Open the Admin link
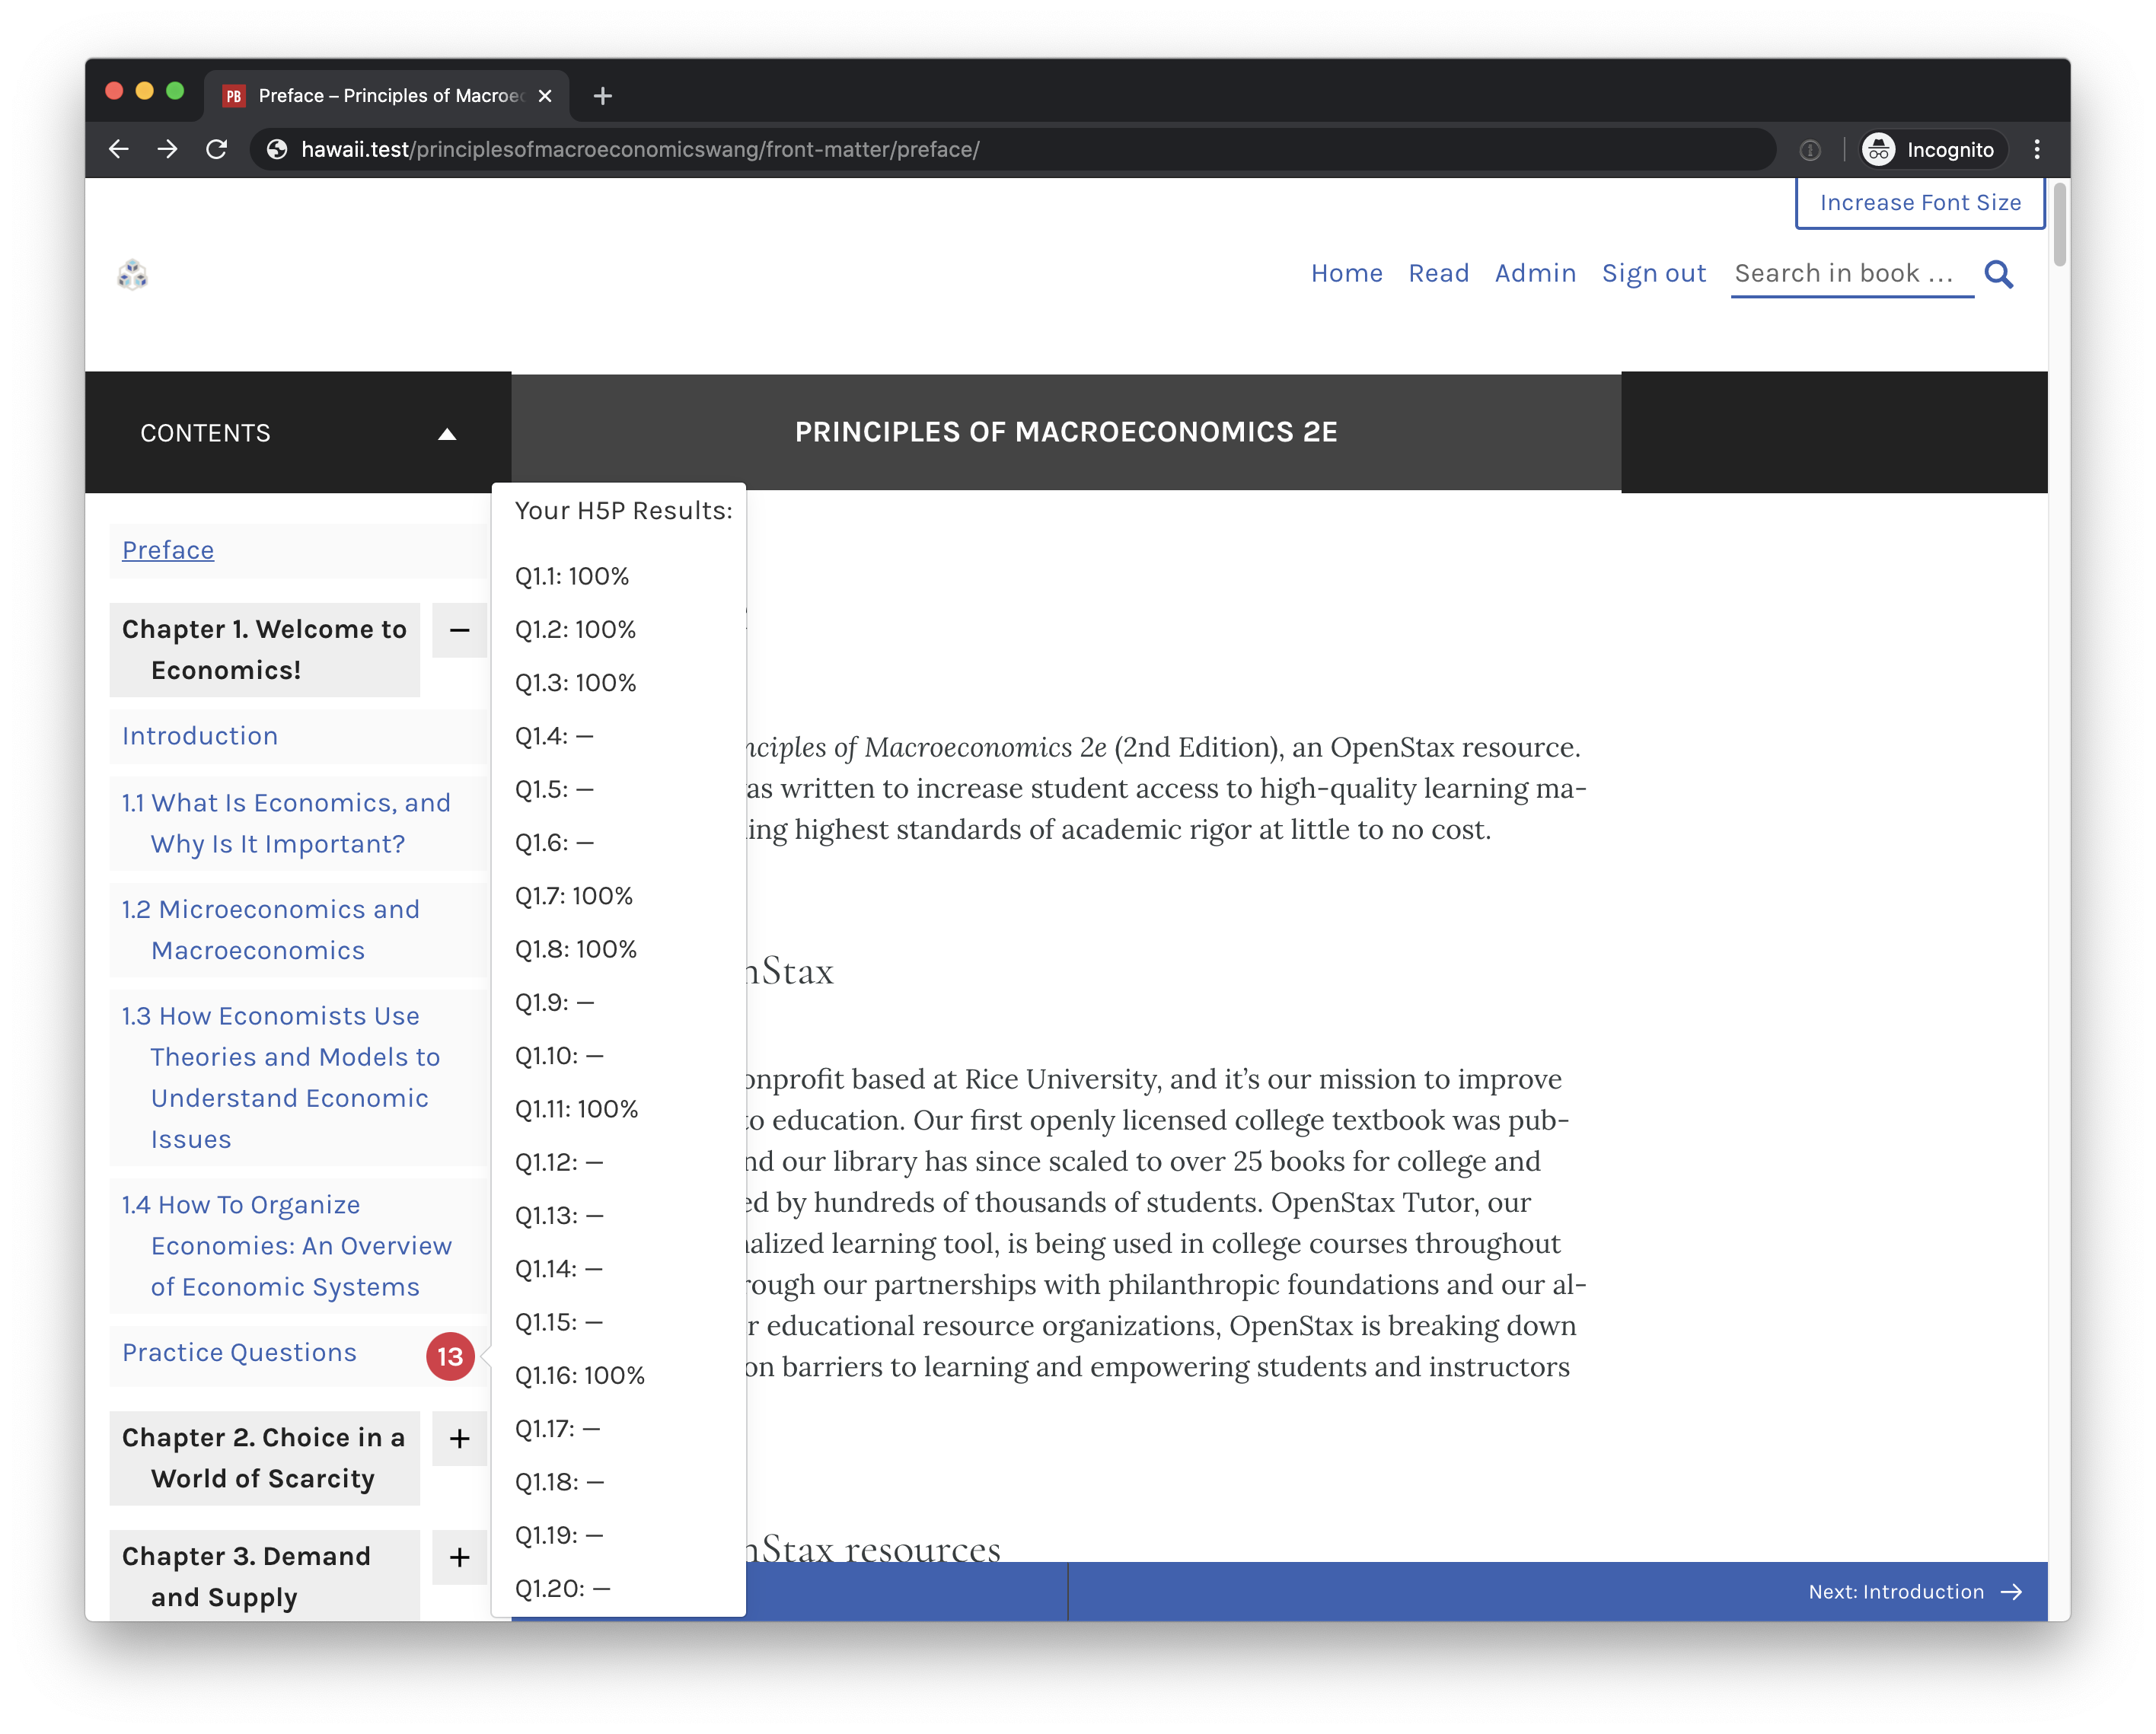Screen dimensions: 2156x1734 click(x=1535, y=273)
